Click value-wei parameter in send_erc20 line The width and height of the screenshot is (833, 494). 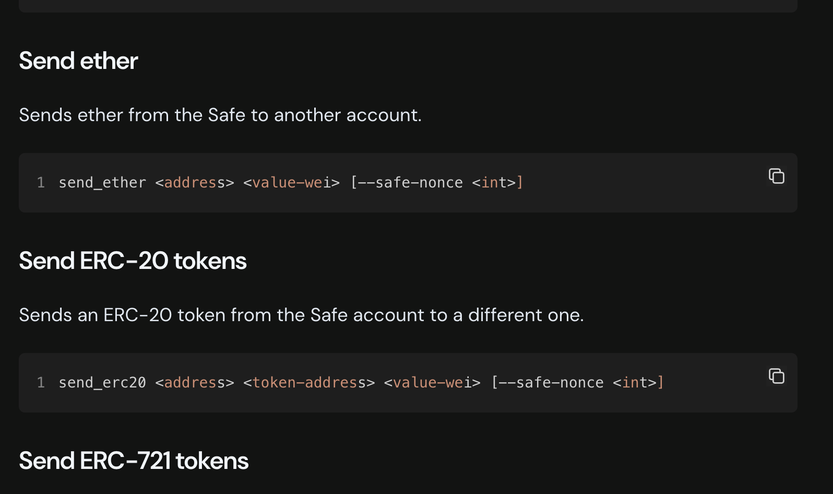click(432, 383)
